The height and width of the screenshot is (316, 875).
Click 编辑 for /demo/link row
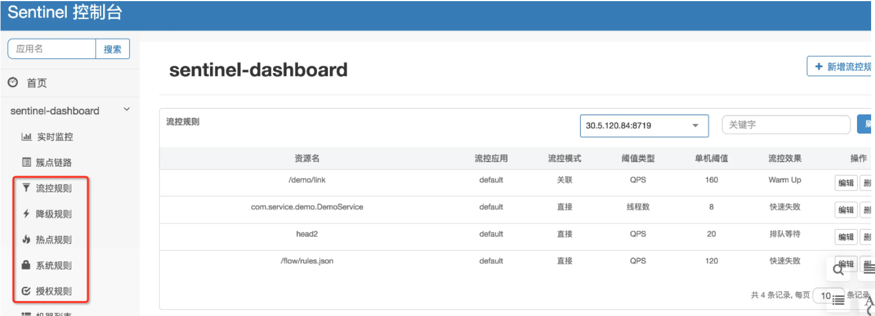[845, 183]
